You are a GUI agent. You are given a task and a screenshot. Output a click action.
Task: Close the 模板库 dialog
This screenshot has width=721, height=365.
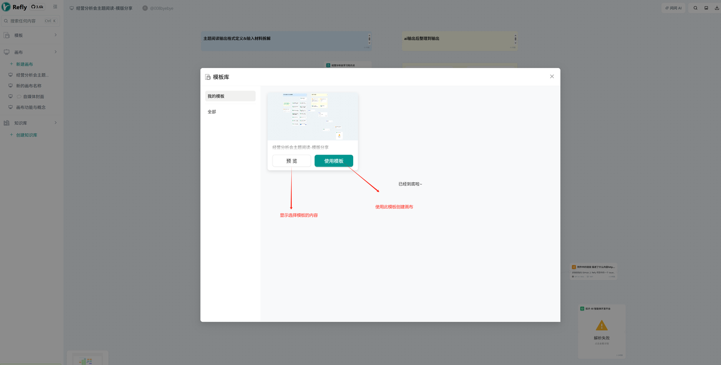click(551, 76)
